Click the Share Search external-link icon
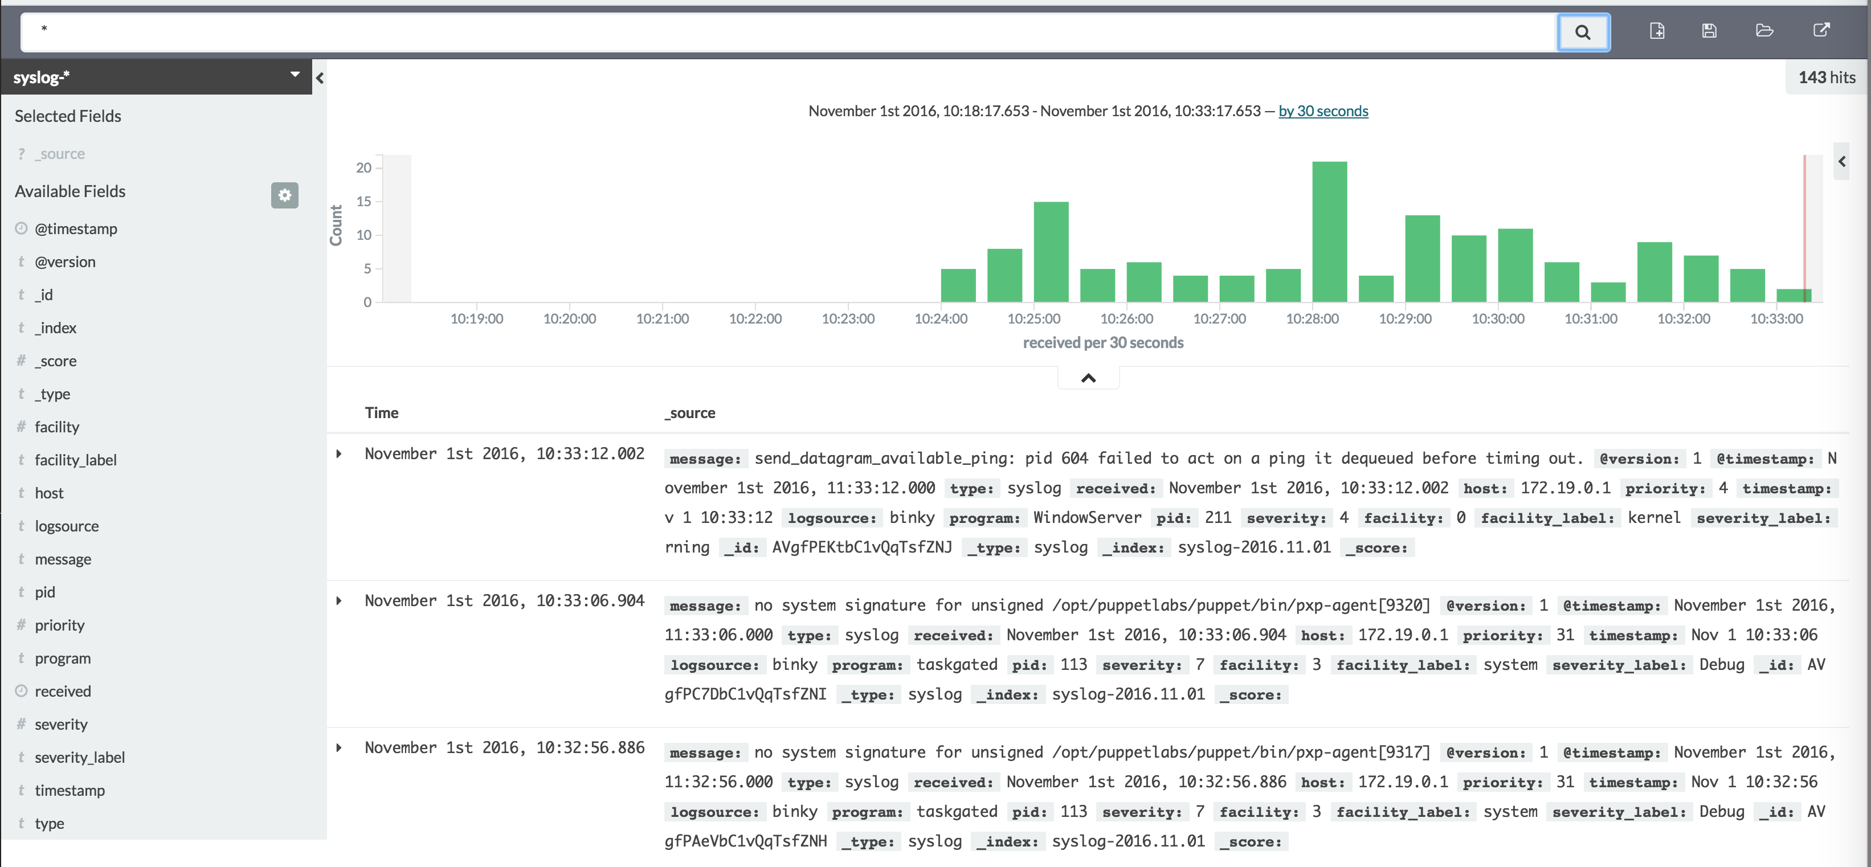1871x867 pixels. 1821,31
